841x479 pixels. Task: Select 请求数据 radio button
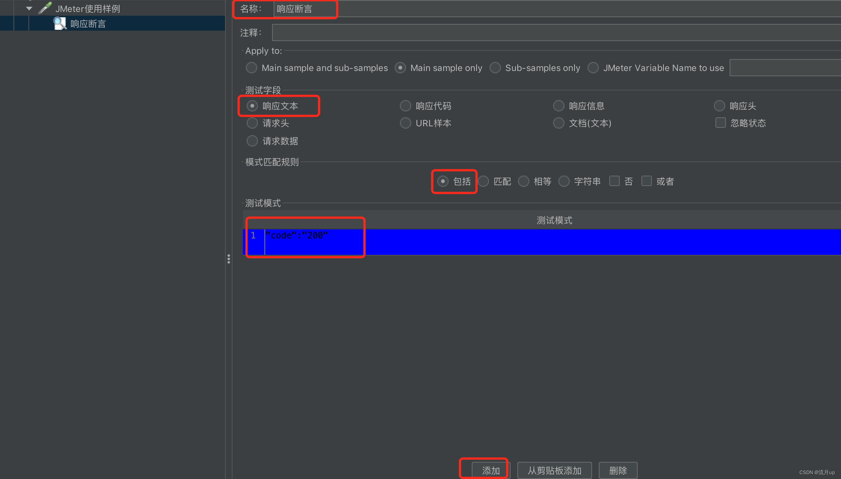click(x=252, y=141)
